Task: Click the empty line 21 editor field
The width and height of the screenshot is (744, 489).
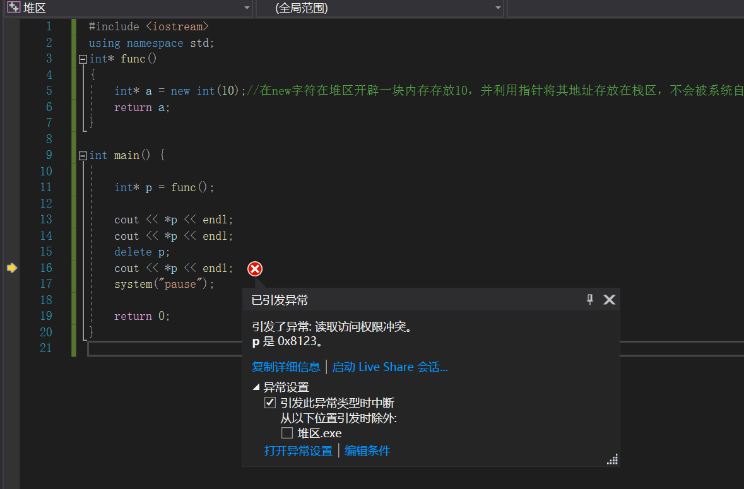Action: 416,348
